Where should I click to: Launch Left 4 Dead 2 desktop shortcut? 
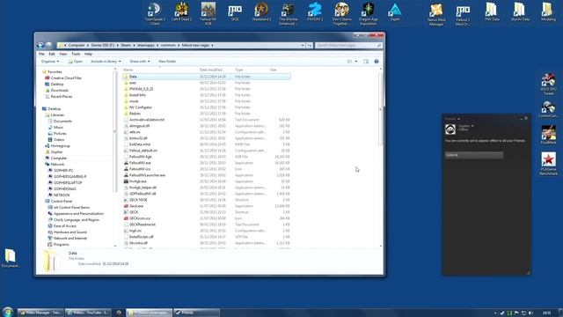[182, 12]
